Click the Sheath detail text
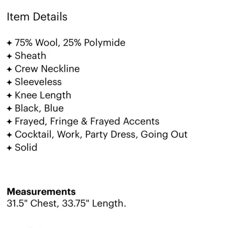The width and height of the screenshot is (228, 228). (30, 56)
